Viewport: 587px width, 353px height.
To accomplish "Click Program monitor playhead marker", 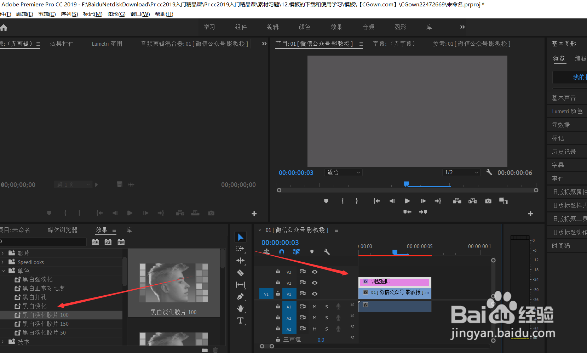I will (406, 184).
